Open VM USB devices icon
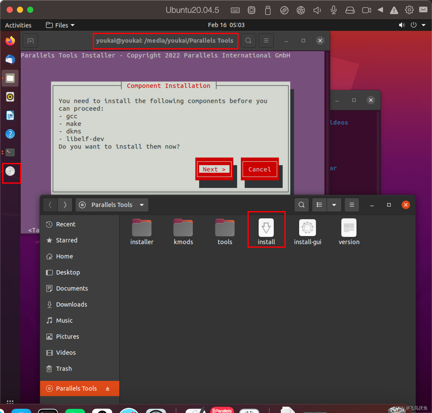The height and width of the screenshot is (413, 432). (268, 10)
